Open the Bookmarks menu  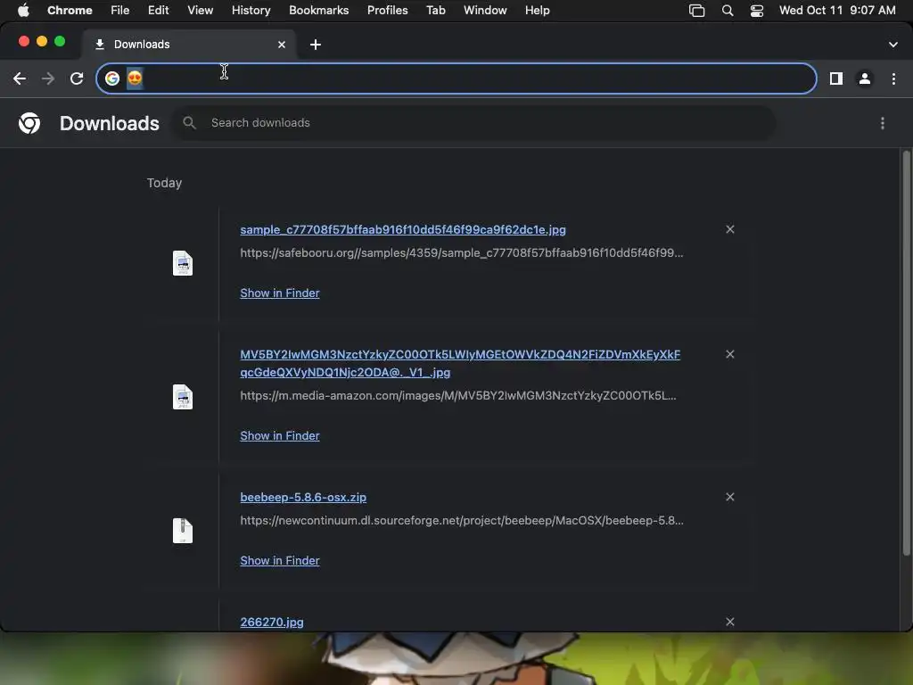pos(319,11)
